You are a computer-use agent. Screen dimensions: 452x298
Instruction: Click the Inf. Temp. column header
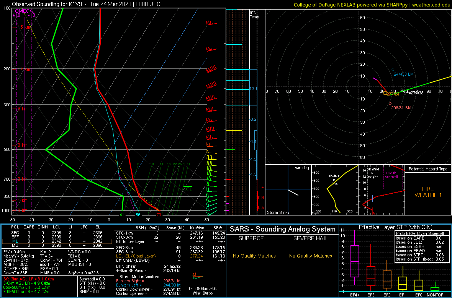[x=255, y=15]
